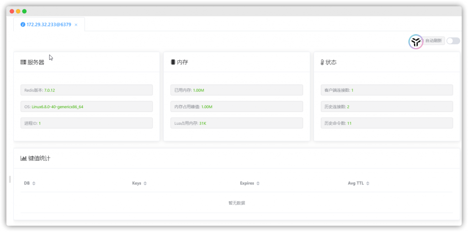This screenshot has width=468, height=232.
Task: Sort table by Keys column arrows
Action: point(145,183)
